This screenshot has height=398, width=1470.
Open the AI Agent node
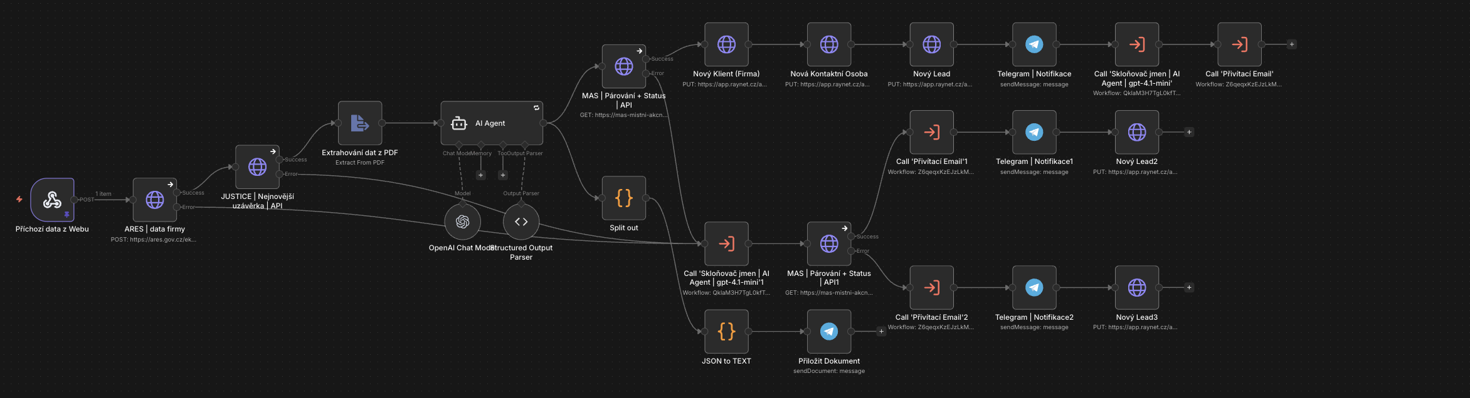pyautogui.click(x=492, y=123)
